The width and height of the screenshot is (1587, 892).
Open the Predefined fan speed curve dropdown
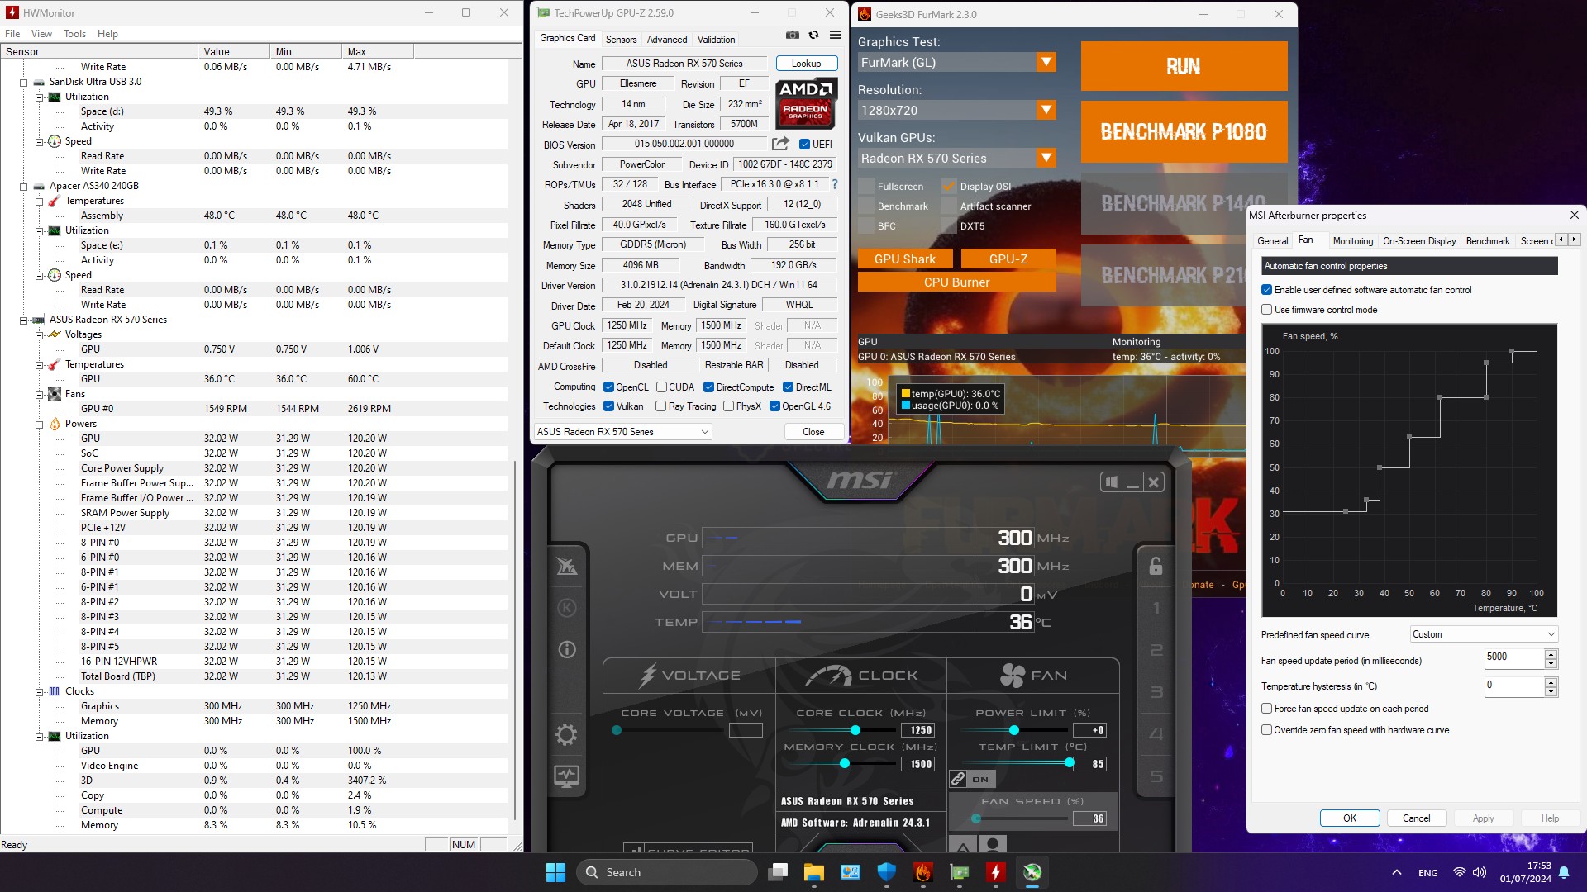(1484, 634)
